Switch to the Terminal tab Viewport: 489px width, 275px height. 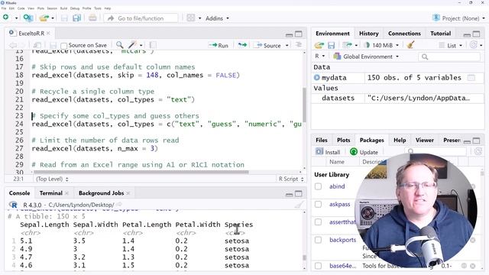point(51,193)
